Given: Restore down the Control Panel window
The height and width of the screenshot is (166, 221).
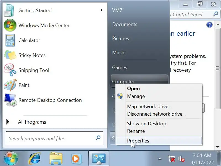Looking at the screenshot, I should click(199, 4).
